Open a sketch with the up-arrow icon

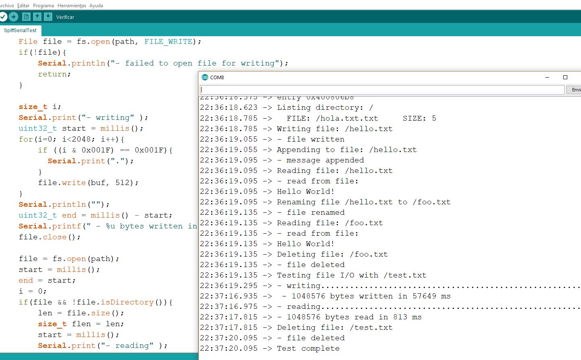point(37,16)
